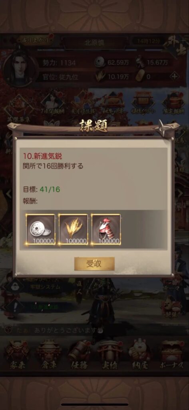Open the 任務 missions scroll icon
This screenshot has height=410, width=189.
pyautogui.click(x=80, y=354)
